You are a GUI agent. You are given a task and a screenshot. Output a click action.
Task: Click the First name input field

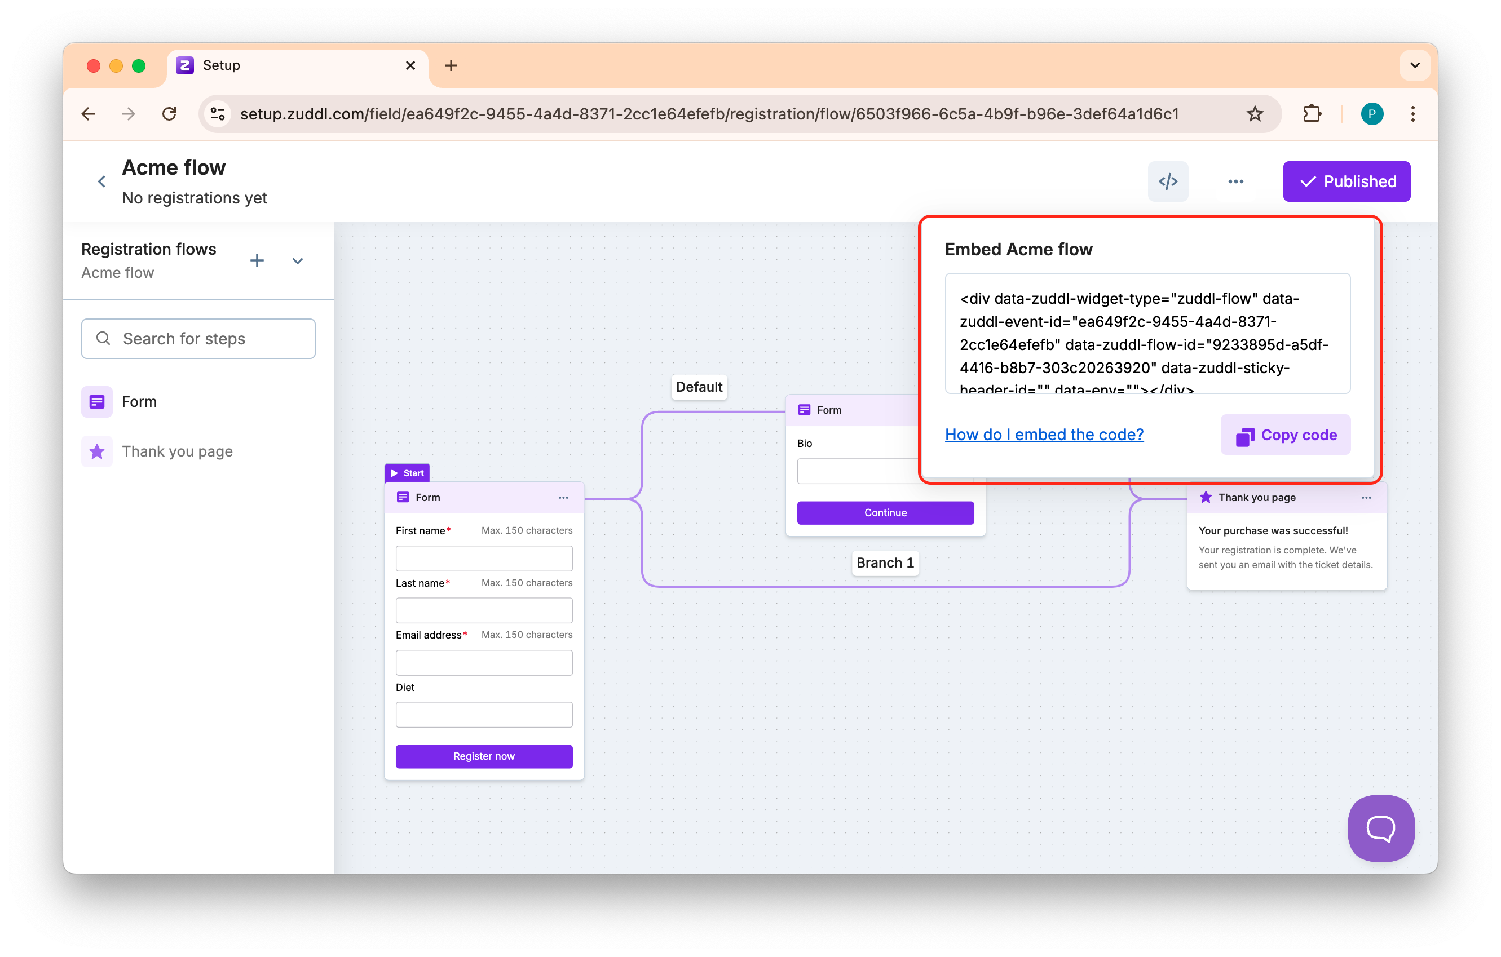tap(484, 558)
